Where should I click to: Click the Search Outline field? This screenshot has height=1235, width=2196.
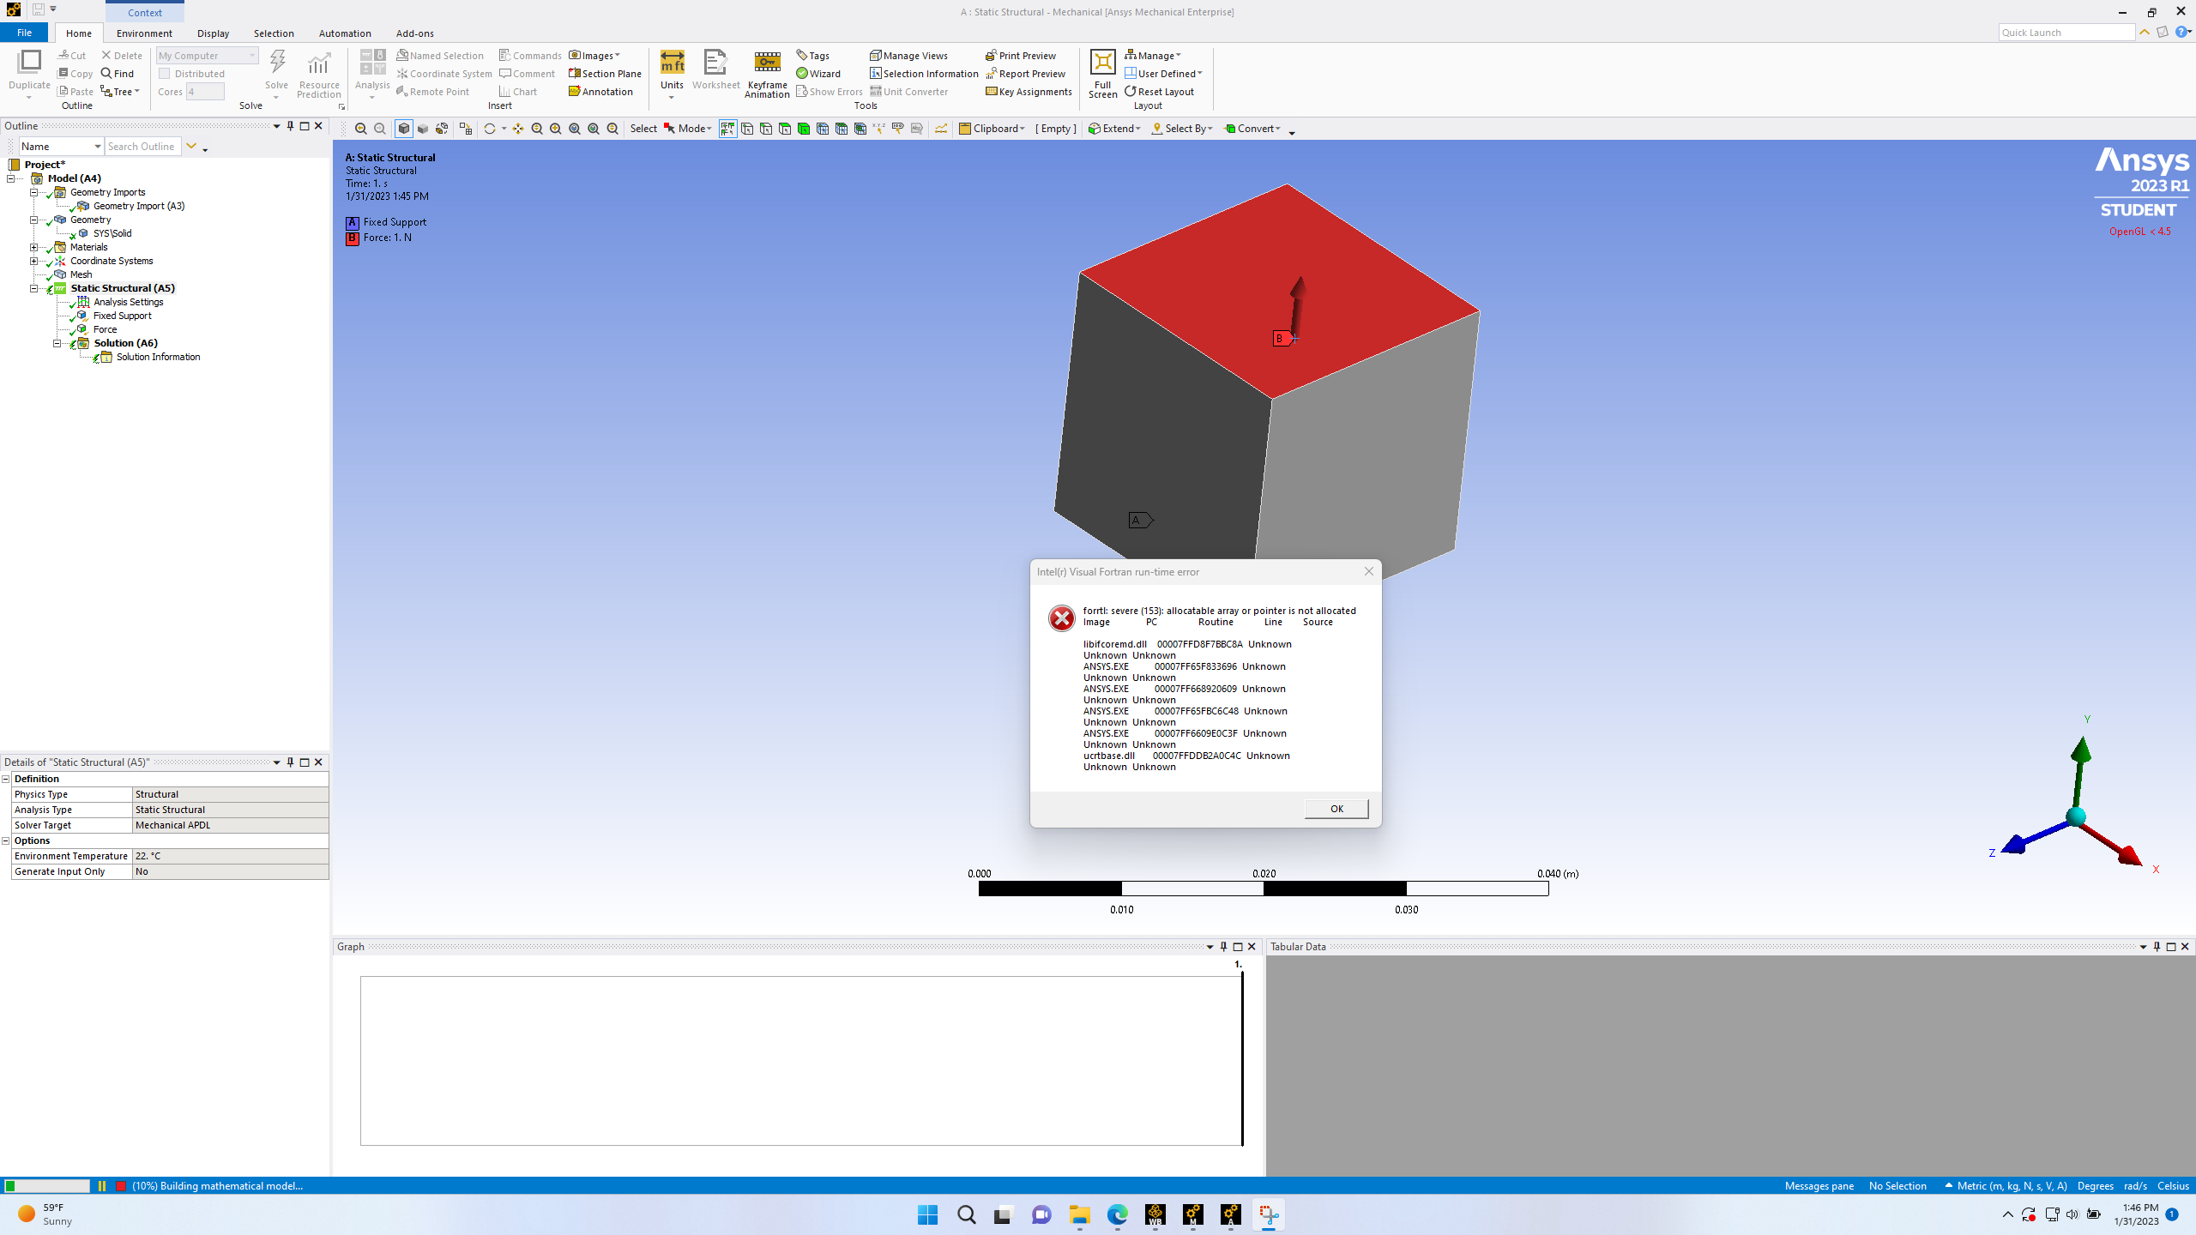142,147
